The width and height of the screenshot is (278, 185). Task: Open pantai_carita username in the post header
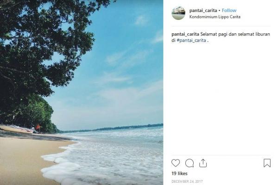click(203, 11)
